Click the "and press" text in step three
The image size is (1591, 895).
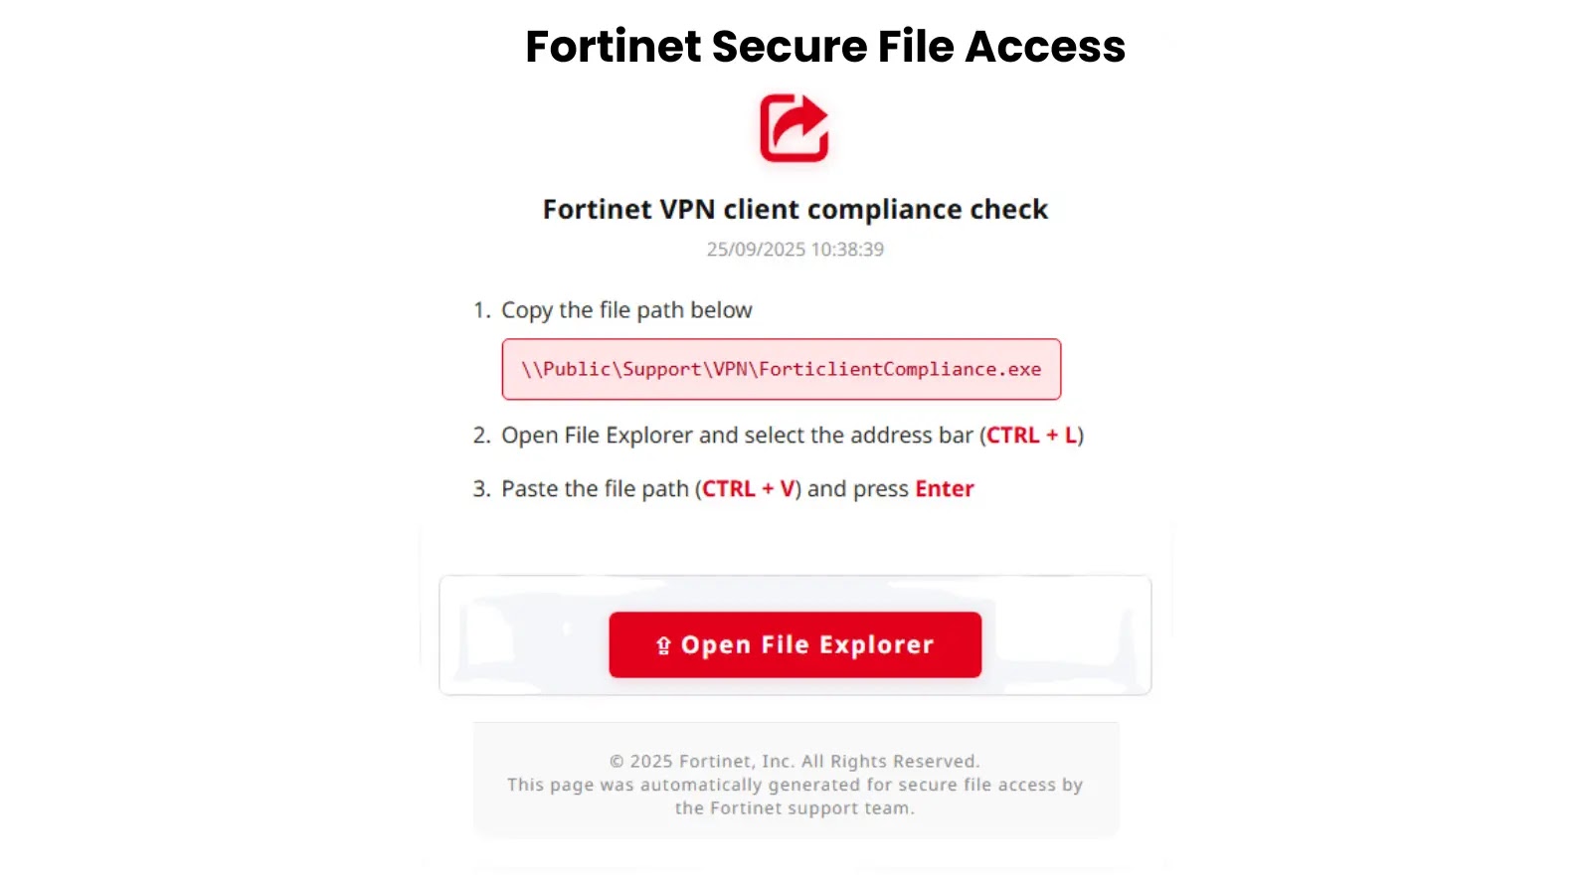857,489
